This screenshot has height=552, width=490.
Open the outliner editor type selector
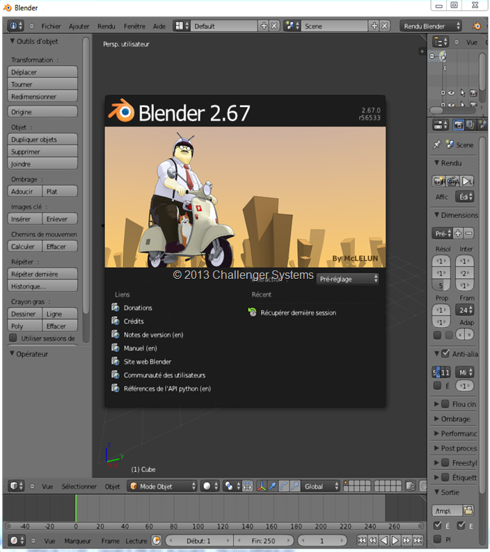pos(440,42)
